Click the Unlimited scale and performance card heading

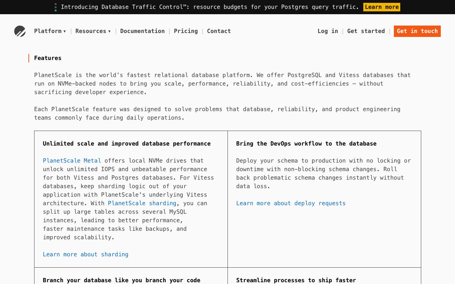pos(127,144)
